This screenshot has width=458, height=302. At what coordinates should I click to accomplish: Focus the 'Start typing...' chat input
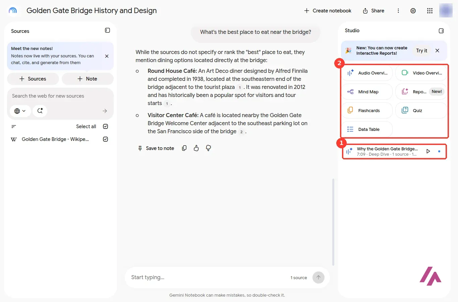coord(208,278)
